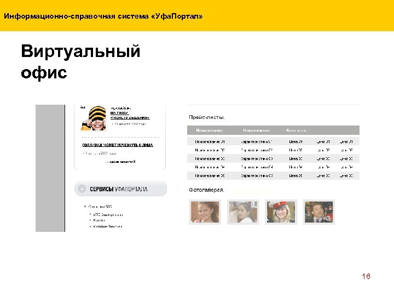Select cell Характеристика 03
Image resolution: width=394 pixels, height=296 pixels.
[257, 159]
